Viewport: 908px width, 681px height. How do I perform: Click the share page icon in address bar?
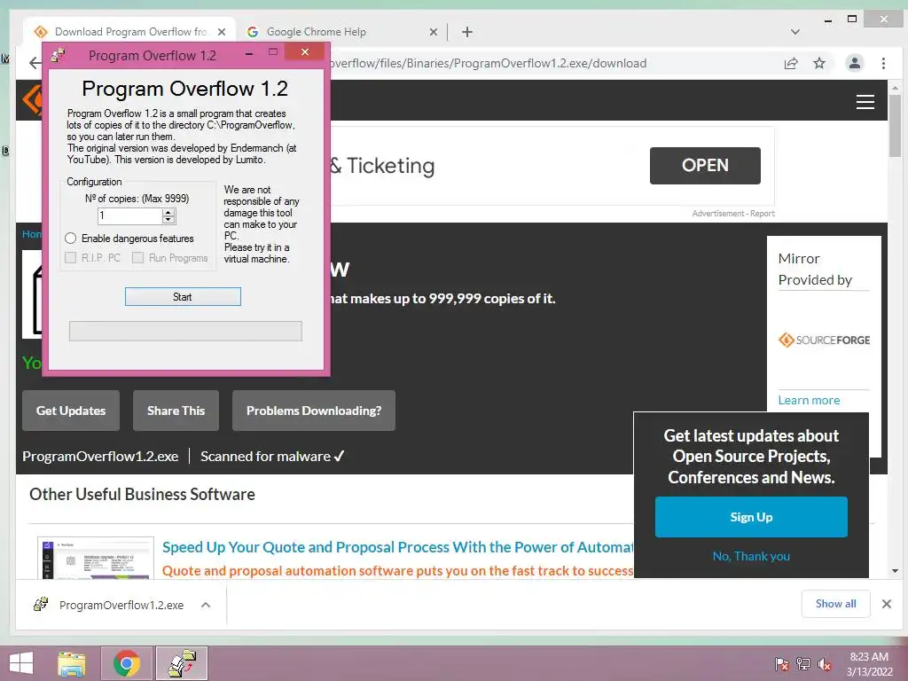[x=790, y=63]
